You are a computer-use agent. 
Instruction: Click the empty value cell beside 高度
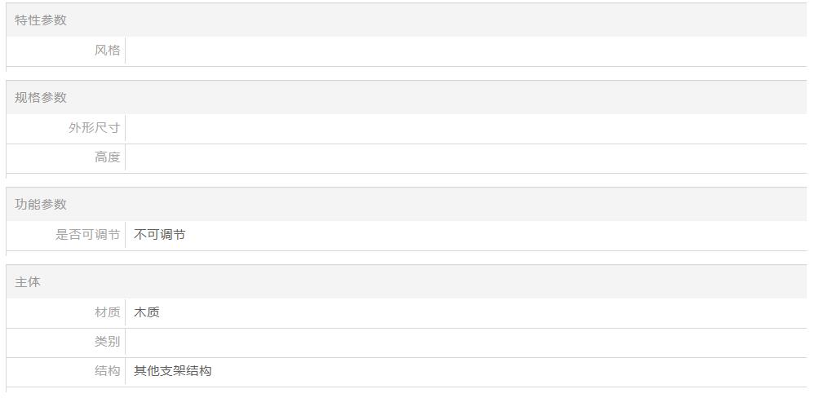coord(465,157)
